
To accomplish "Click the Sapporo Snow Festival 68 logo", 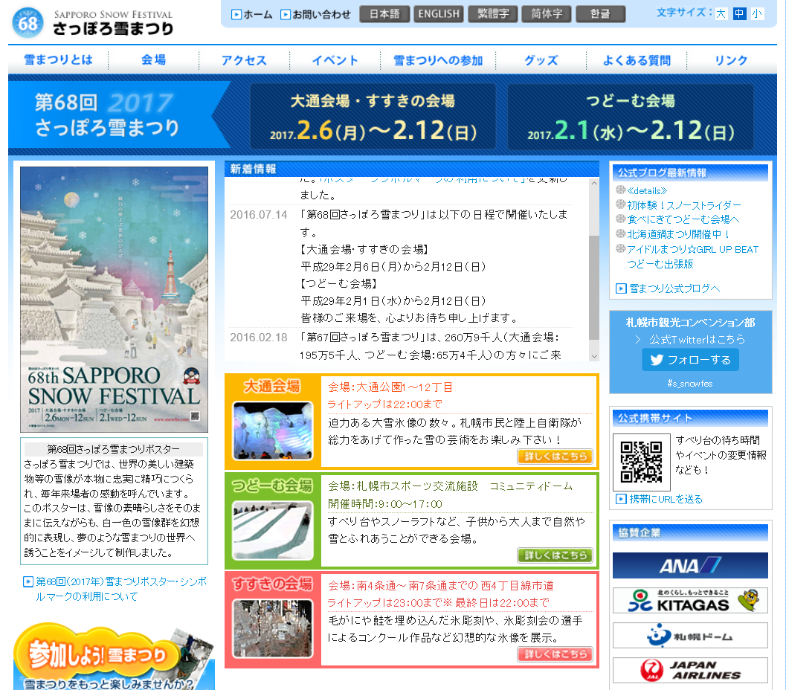I will point(92,22).
